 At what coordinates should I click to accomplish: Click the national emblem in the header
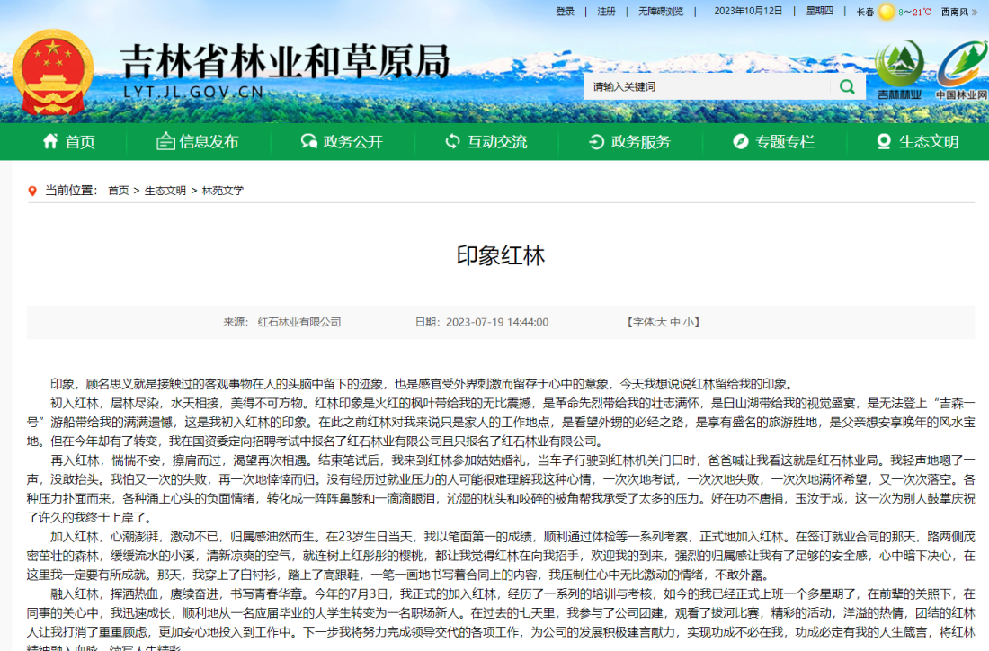[51, 66]
